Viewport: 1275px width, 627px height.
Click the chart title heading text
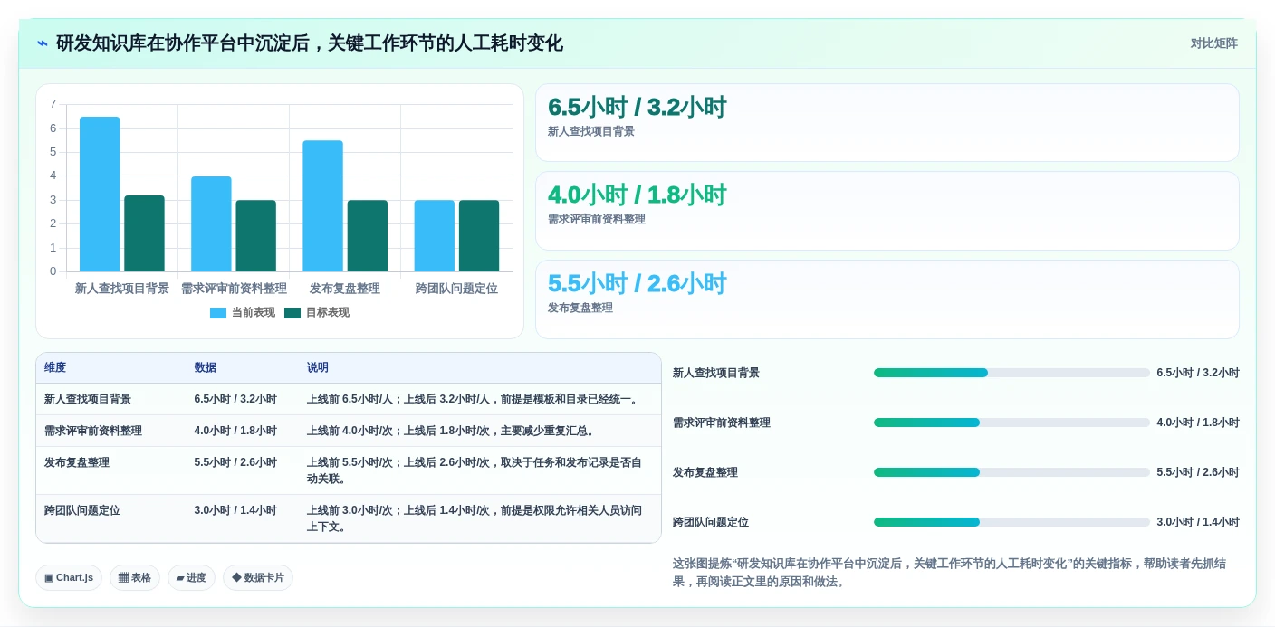310,43
